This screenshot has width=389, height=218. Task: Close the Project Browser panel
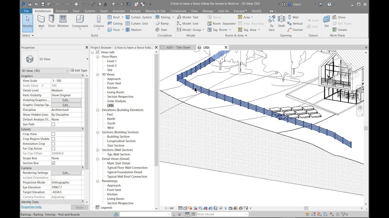click(156, 48)
